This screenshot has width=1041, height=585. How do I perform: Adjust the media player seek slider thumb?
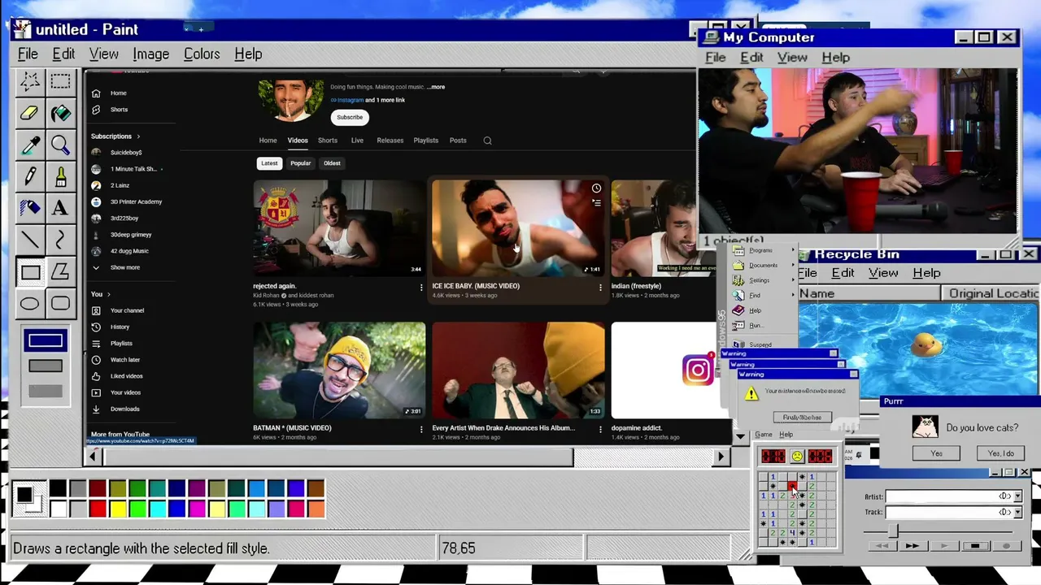pos(893,531)
